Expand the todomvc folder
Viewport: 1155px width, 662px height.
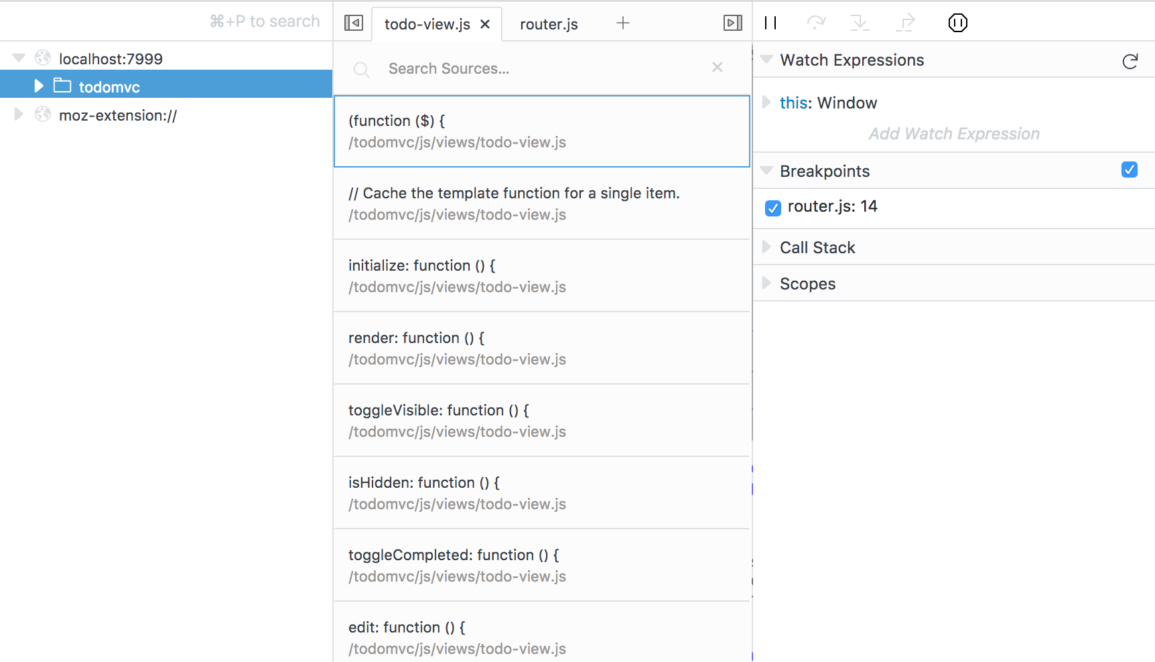coord(38,86)
